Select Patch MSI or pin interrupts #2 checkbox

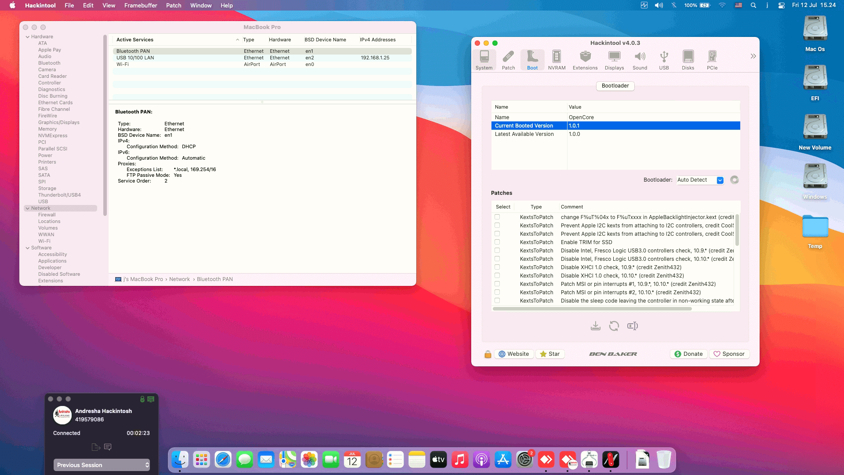pyautogui.click(x=497, y=292)
